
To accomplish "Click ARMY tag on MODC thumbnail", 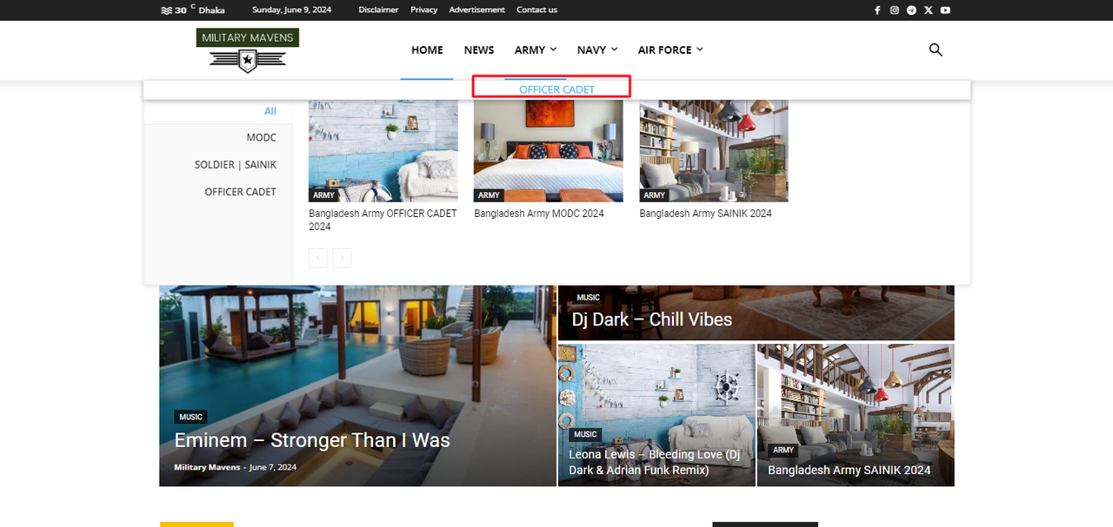I will 489,195.
